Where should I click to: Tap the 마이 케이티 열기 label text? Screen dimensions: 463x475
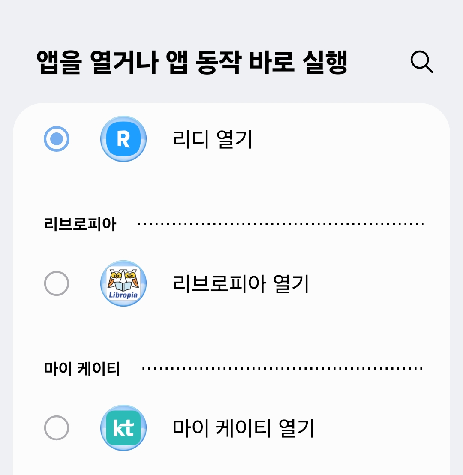pyautogui.click(x=244, y=428)
